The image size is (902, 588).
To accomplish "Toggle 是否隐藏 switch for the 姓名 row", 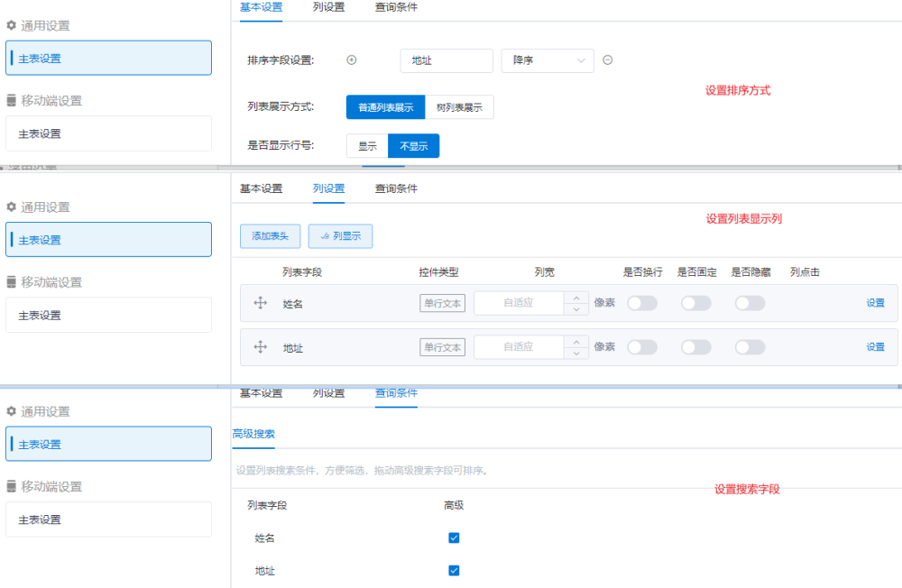I will (750, 303).
